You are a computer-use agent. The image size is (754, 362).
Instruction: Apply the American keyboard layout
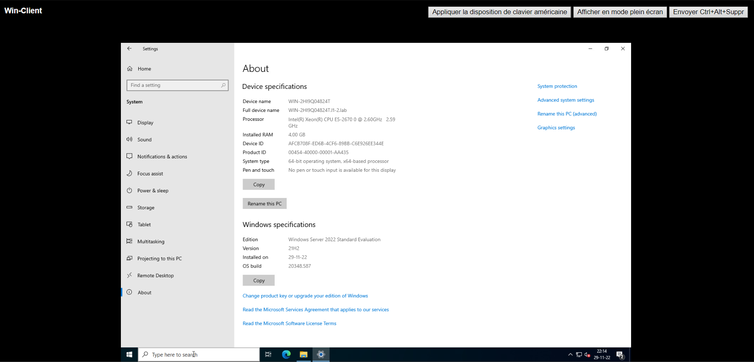click(500, 12)
